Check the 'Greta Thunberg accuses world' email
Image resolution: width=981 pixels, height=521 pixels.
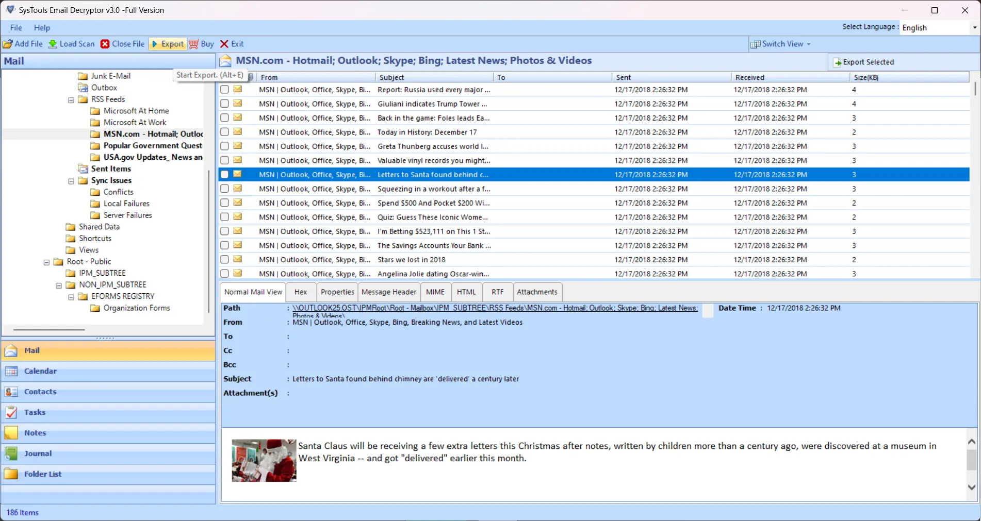tap(224, 146)
